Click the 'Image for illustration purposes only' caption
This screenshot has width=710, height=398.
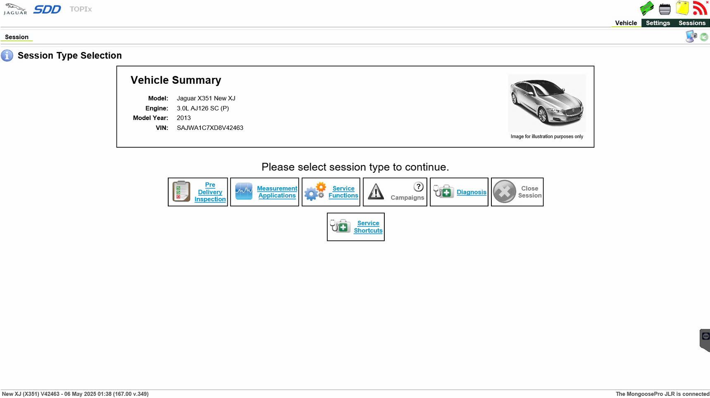(547, 137)
